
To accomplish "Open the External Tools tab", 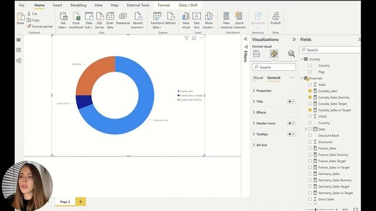I will click(138, 5).
